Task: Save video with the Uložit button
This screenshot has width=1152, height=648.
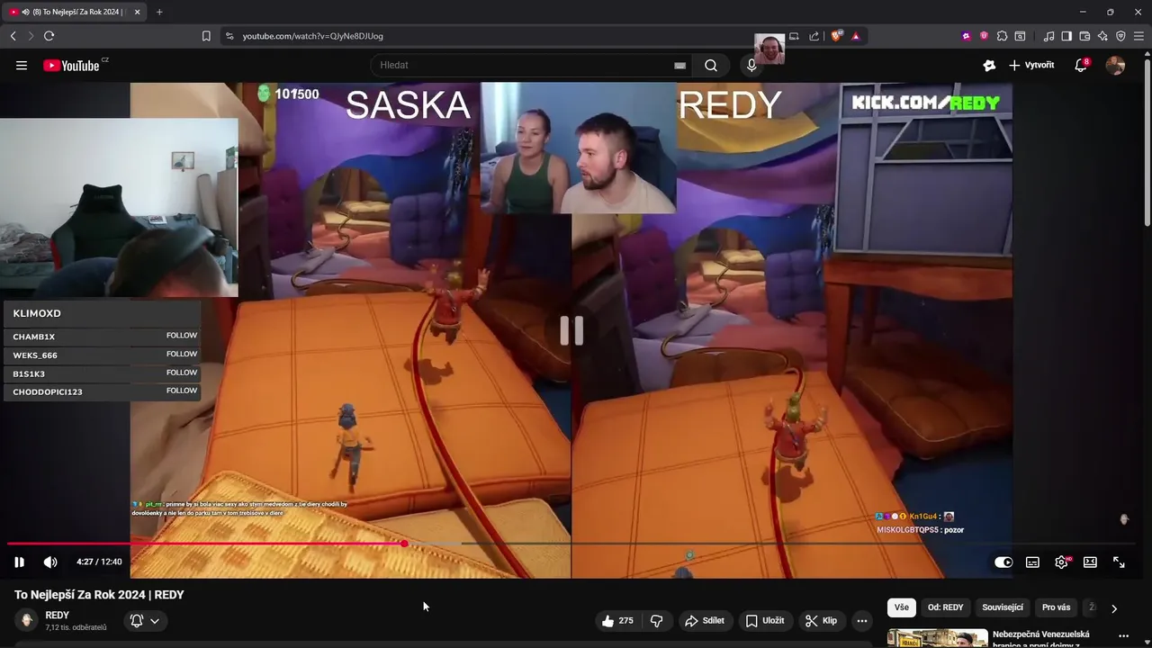Action: coord(764,620)
